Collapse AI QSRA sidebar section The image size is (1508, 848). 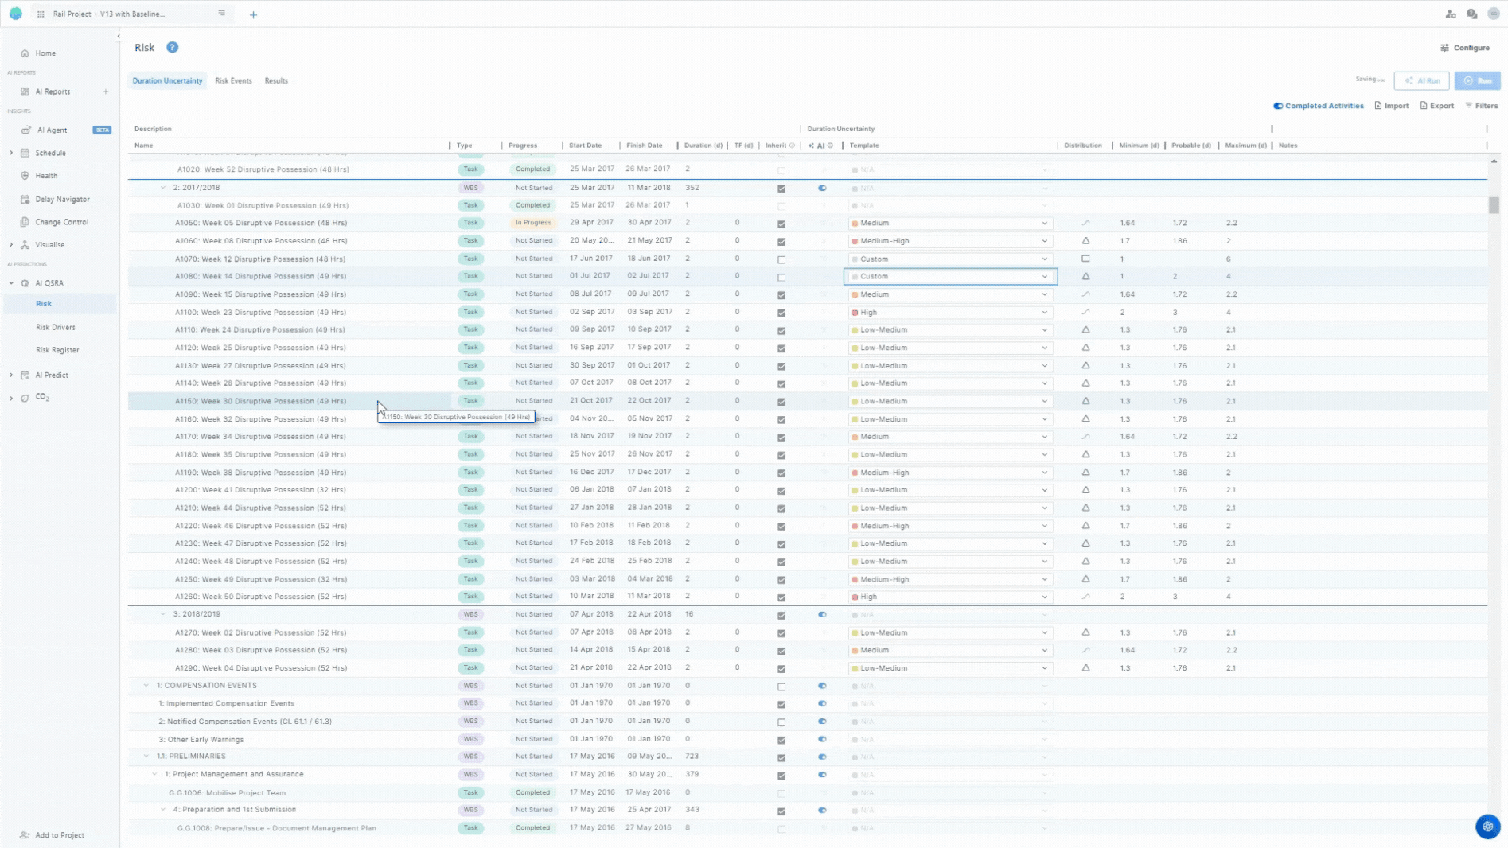(x=11, y=283)
